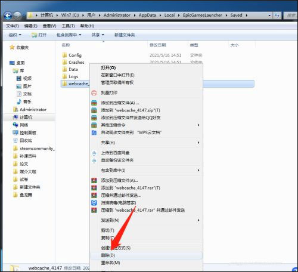Image resolution: width=298 pixels, height=272 pixels.
Task: Sort by the 修改日期 column header
Action: coord(158,45)
